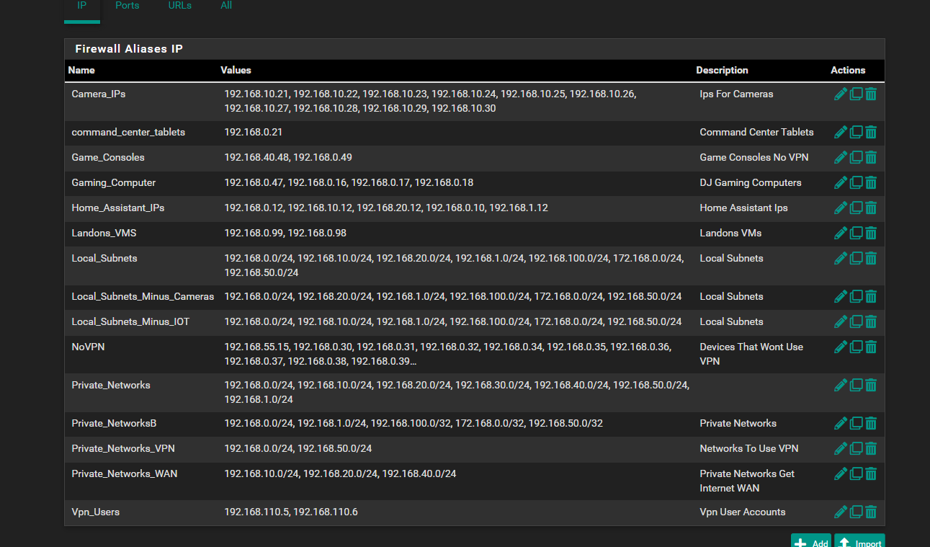
Task: Copy the Local_Subnets_Minus_Cameras alias
Action: (856, 296)
